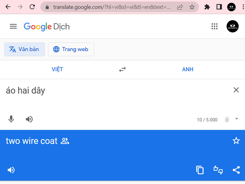Open the Google apps grid
Viewport: 245px width, 184px height.
215,26
